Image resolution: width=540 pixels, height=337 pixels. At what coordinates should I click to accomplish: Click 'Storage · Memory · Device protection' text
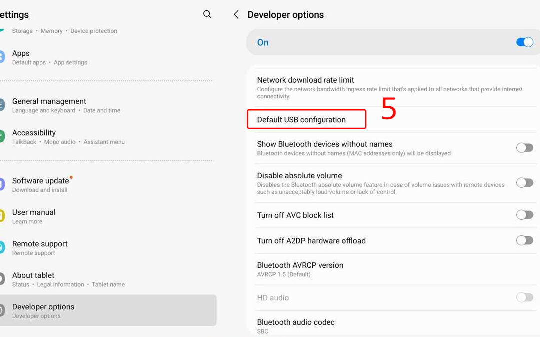point(64,31)
